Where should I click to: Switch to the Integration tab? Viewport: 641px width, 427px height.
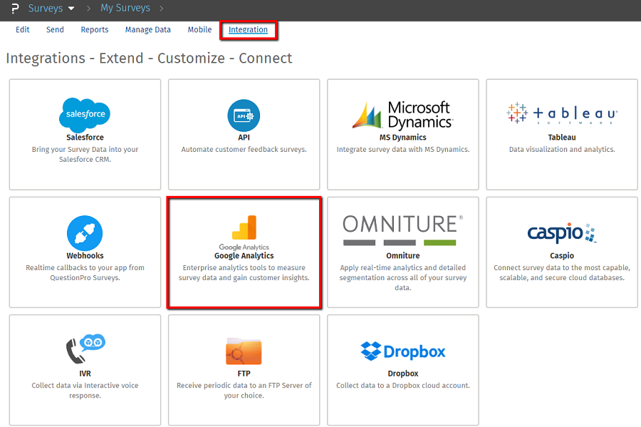248,30
